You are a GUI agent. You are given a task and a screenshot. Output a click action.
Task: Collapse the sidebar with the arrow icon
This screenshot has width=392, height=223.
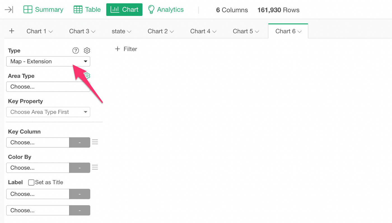9,10
